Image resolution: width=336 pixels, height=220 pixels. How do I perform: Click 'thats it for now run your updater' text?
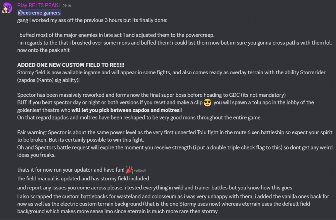point(71,170)
